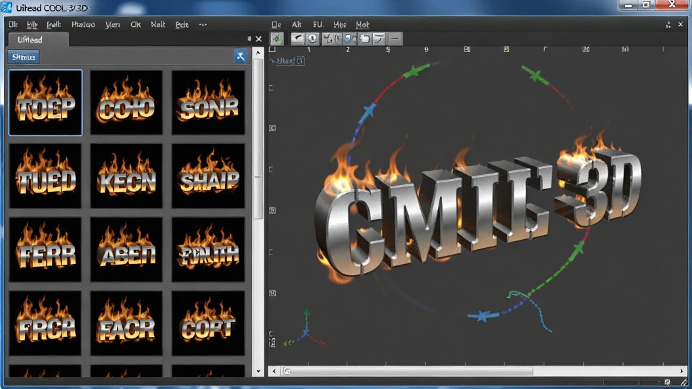The width and height of the screenshot is (692, 389).
Task: Select the TOEP flame text preset
Action: (x=45, y=103)
